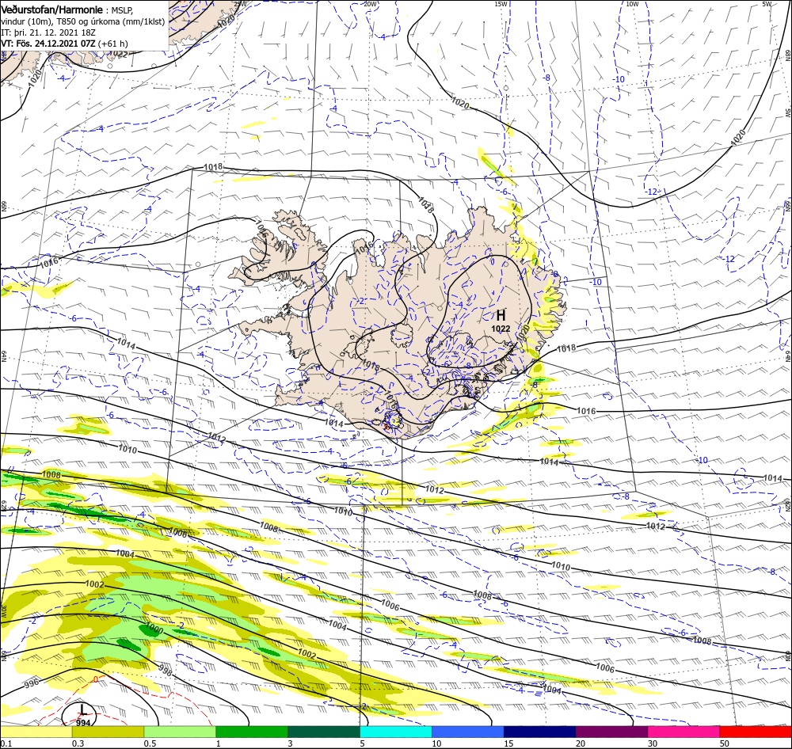Click the high pressure H marker over Iceland
The image size is (792, 749).
[x=501, y=316]
